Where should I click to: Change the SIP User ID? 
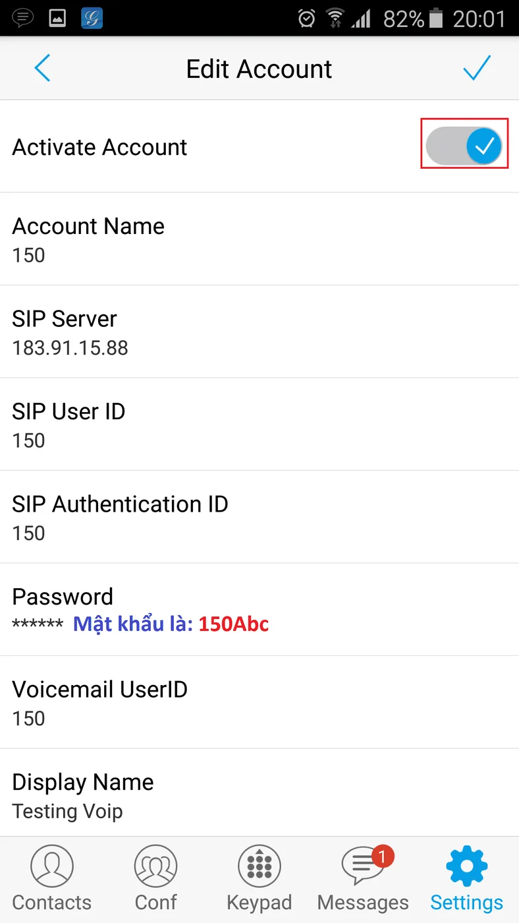pos(259,425)
